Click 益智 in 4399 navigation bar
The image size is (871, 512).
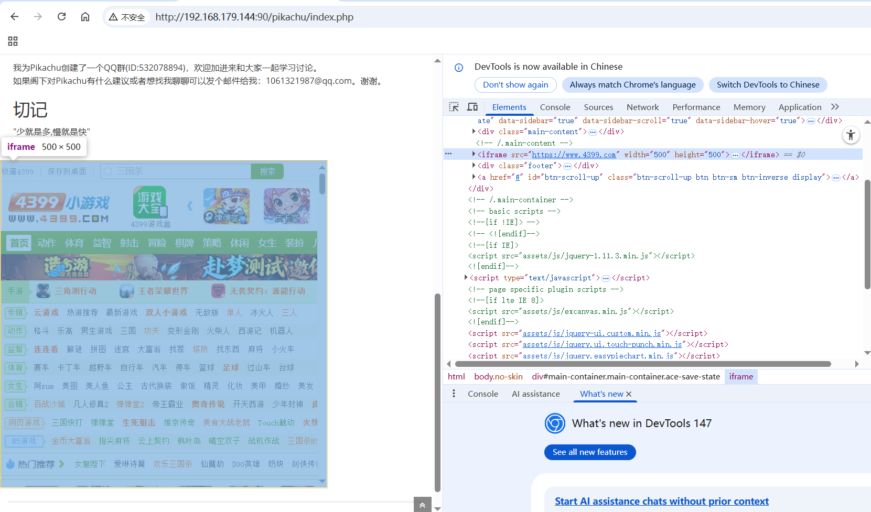(102, 243)
